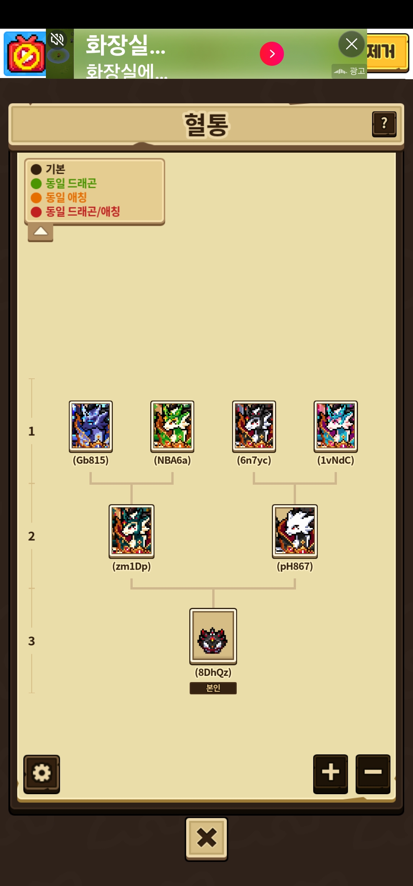Open settings gear in lineage panel

click(x=42, y=774)
